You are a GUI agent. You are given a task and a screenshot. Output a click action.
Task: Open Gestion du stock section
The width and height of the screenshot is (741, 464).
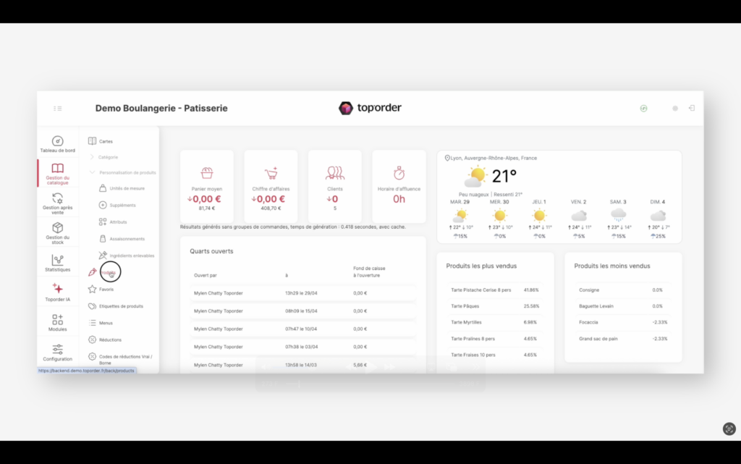pos(57,232)
